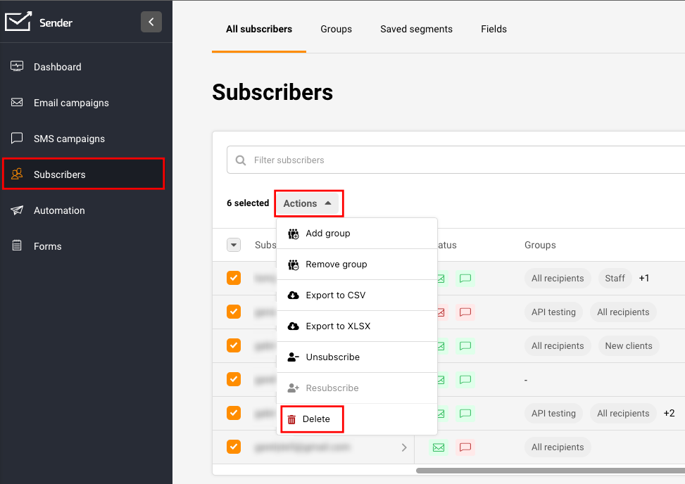The height and width of the screenshot is (484, 685).
Task: Click the Automation paper plane icon
Action: [x=18, y=210]
